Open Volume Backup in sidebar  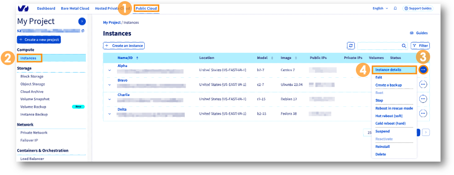(x=33, y=107)
